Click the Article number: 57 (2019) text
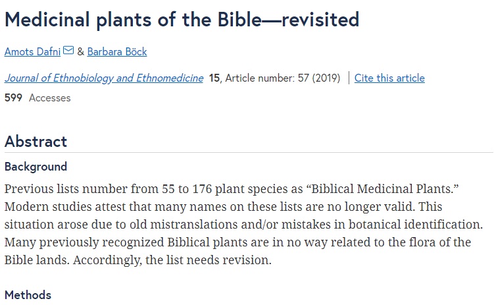 tap(283, 78)
